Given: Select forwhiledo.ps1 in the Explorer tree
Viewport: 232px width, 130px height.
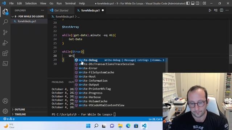Looking at the screenshot, I should [x=29, y=21].
